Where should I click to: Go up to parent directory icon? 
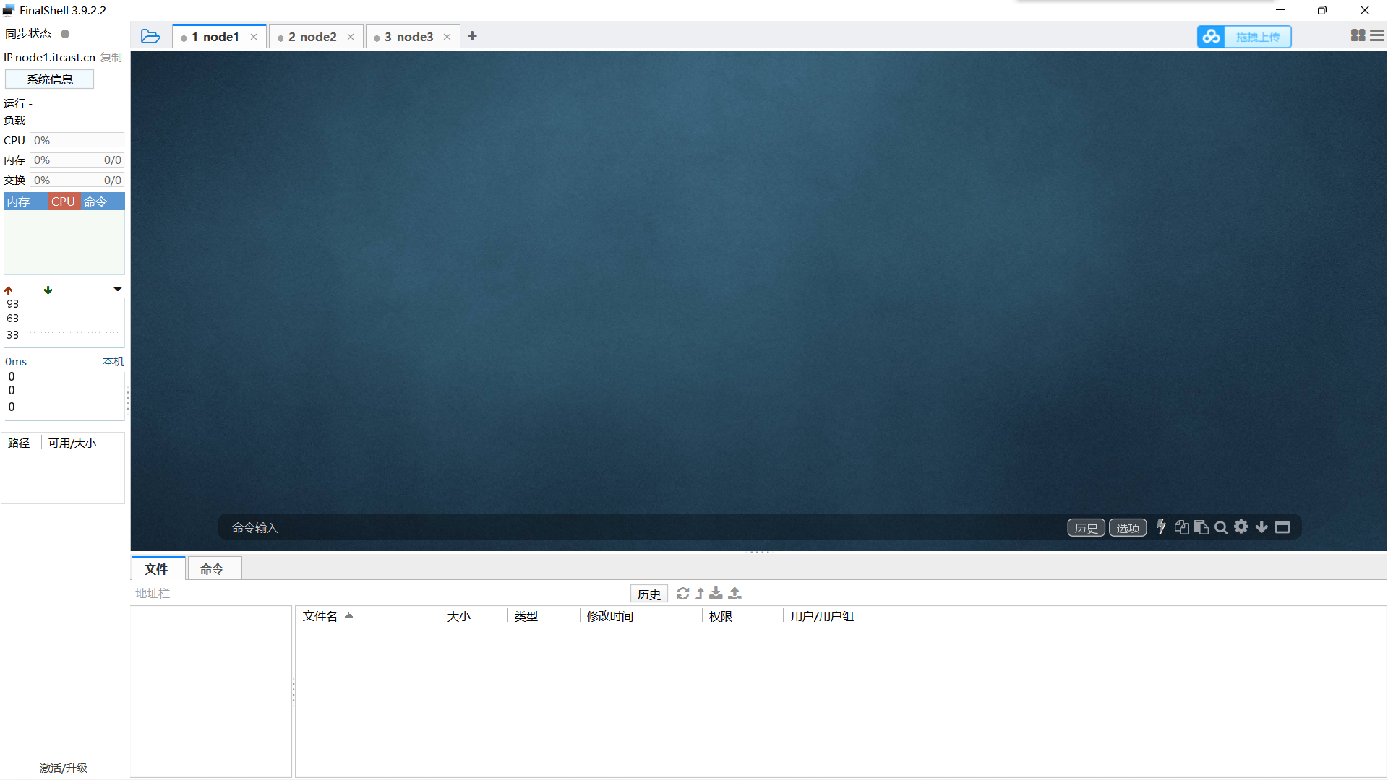pos(700,594)
